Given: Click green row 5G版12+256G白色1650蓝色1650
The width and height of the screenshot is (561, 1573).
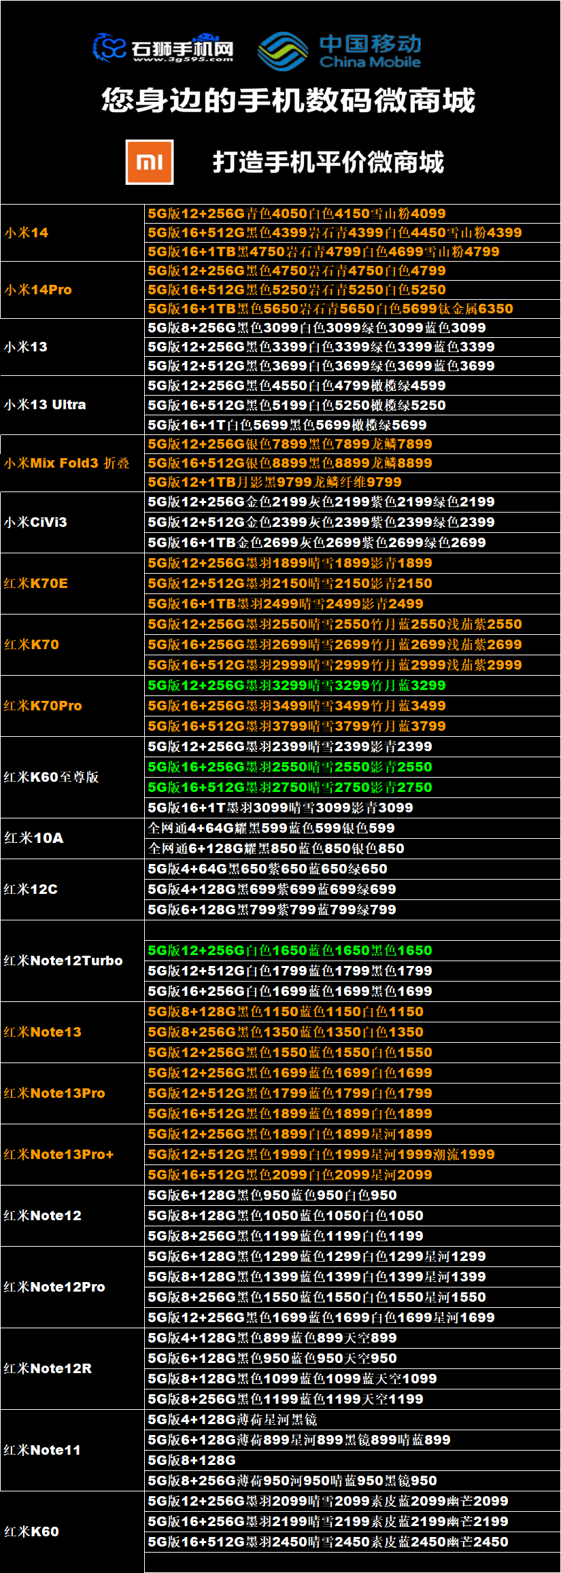Looking at the screenshot, I should [x=352, y=950].
